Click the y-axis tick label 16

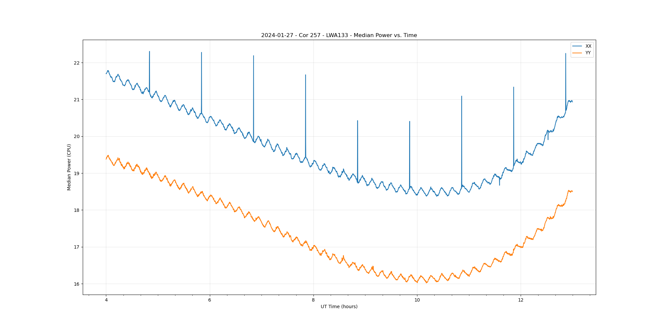(x=77, y=284)
